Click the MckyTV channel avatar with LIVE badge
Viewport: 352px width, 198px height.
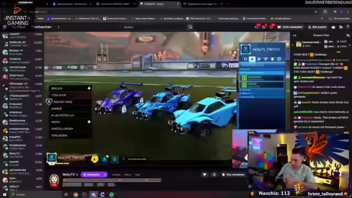(x=54, y=180)
